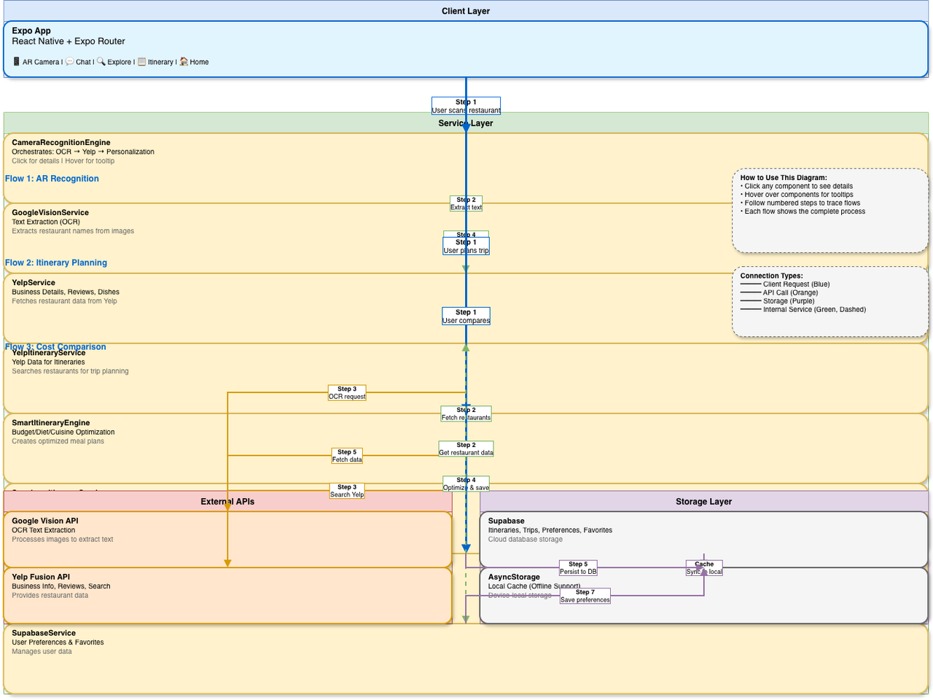Select the Home house icon
This screenshot has height=700, width=933.
pyautogui.click(x=183, y=61)
